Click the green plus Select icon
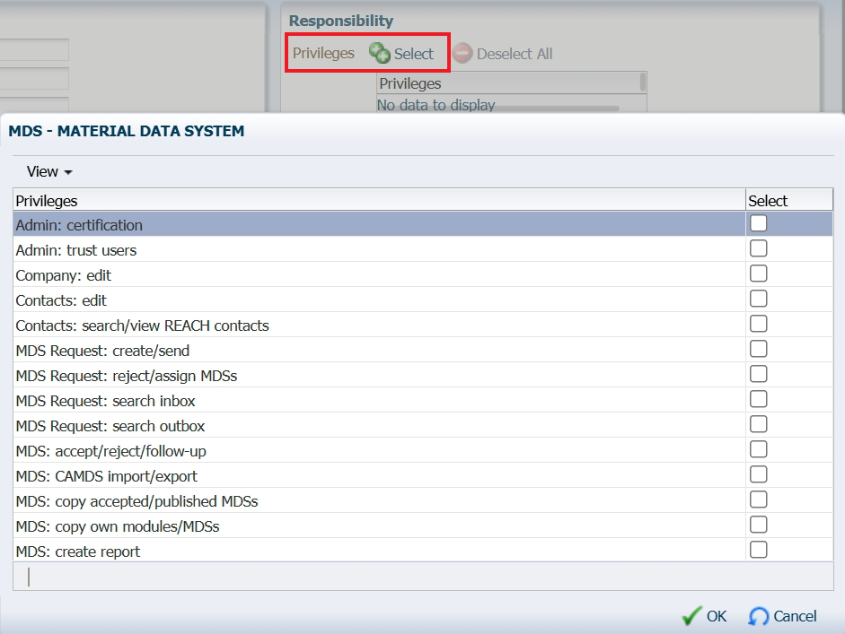Image resolution: width=845 pixels, height=634 pixels. 380,54
